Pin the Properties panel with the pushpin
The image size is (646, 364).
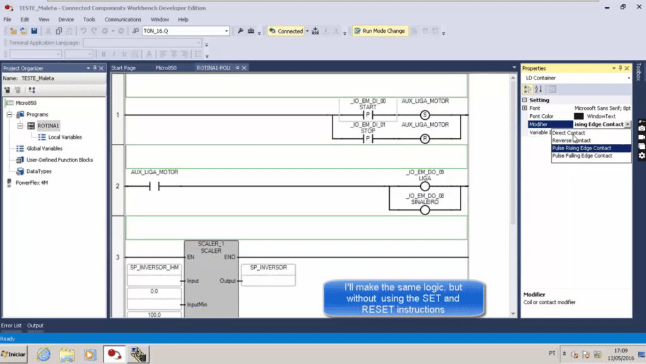click(620, 68)
